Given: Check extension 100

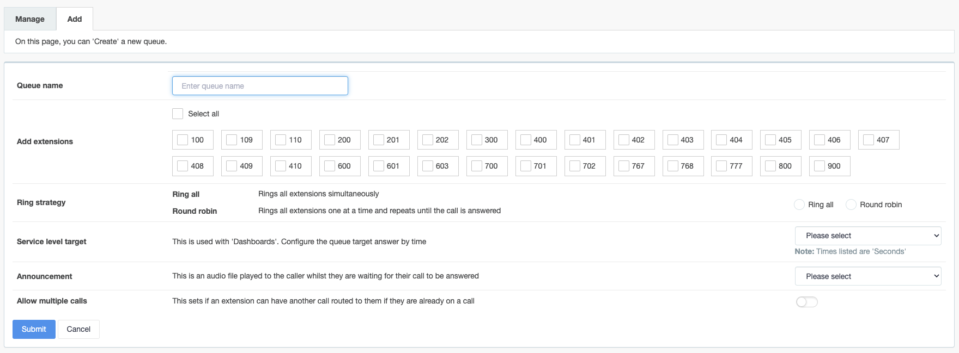Looking at the screenshot, I should (183, 140).
